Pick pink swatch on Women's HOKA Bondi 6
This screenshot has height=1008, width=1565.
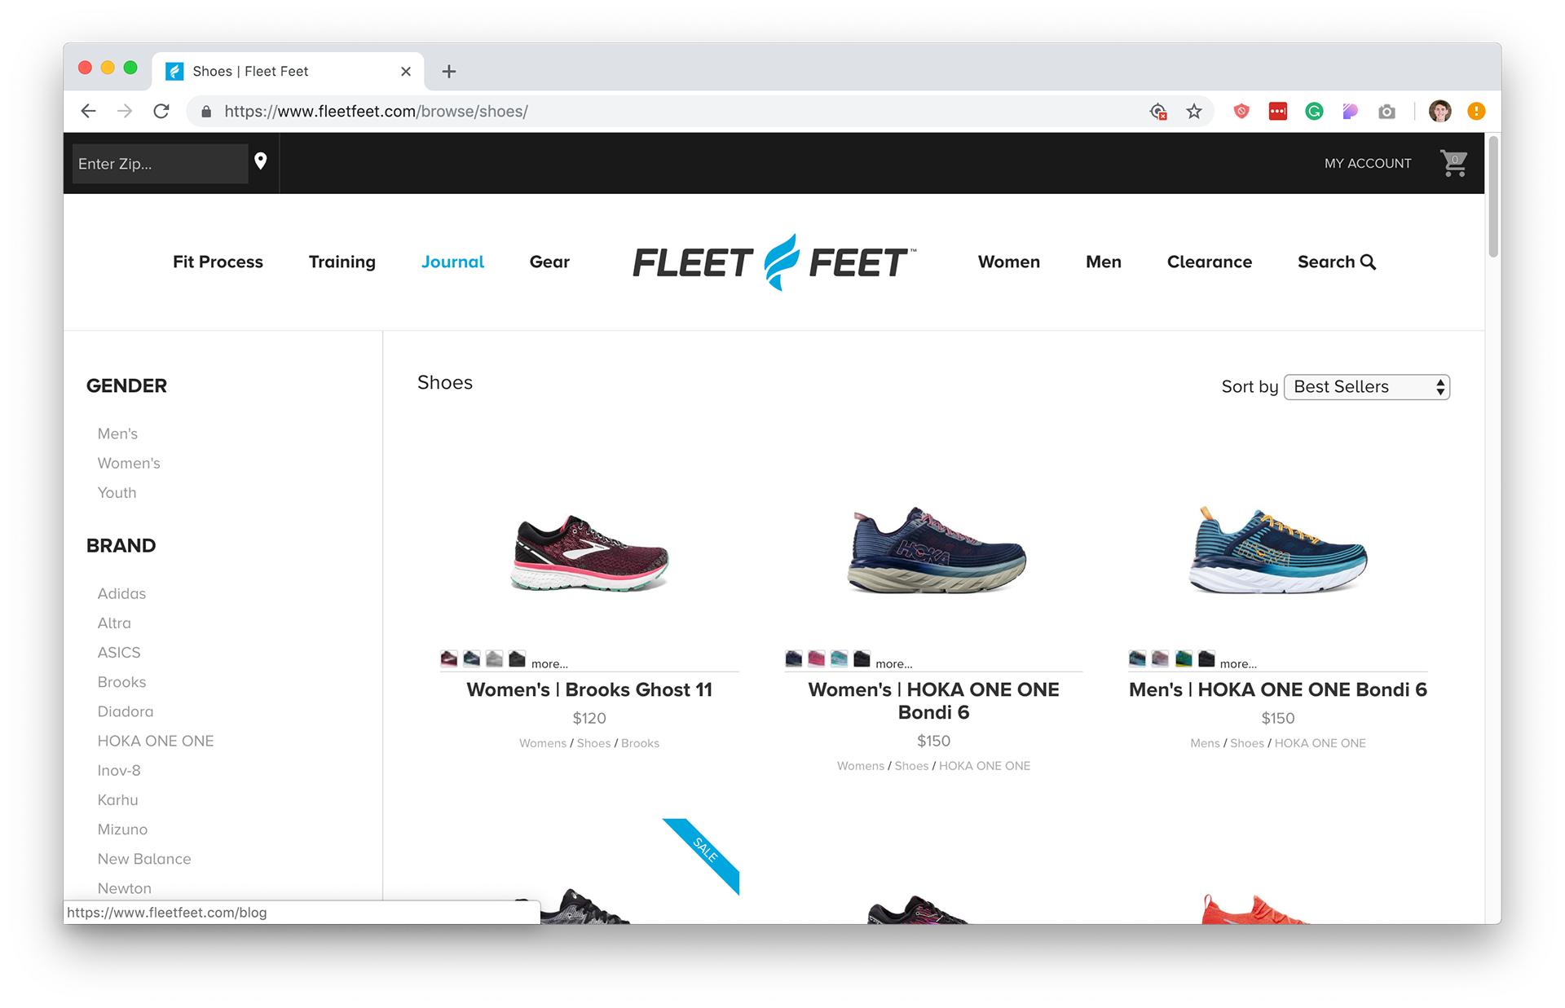point(816,658)
